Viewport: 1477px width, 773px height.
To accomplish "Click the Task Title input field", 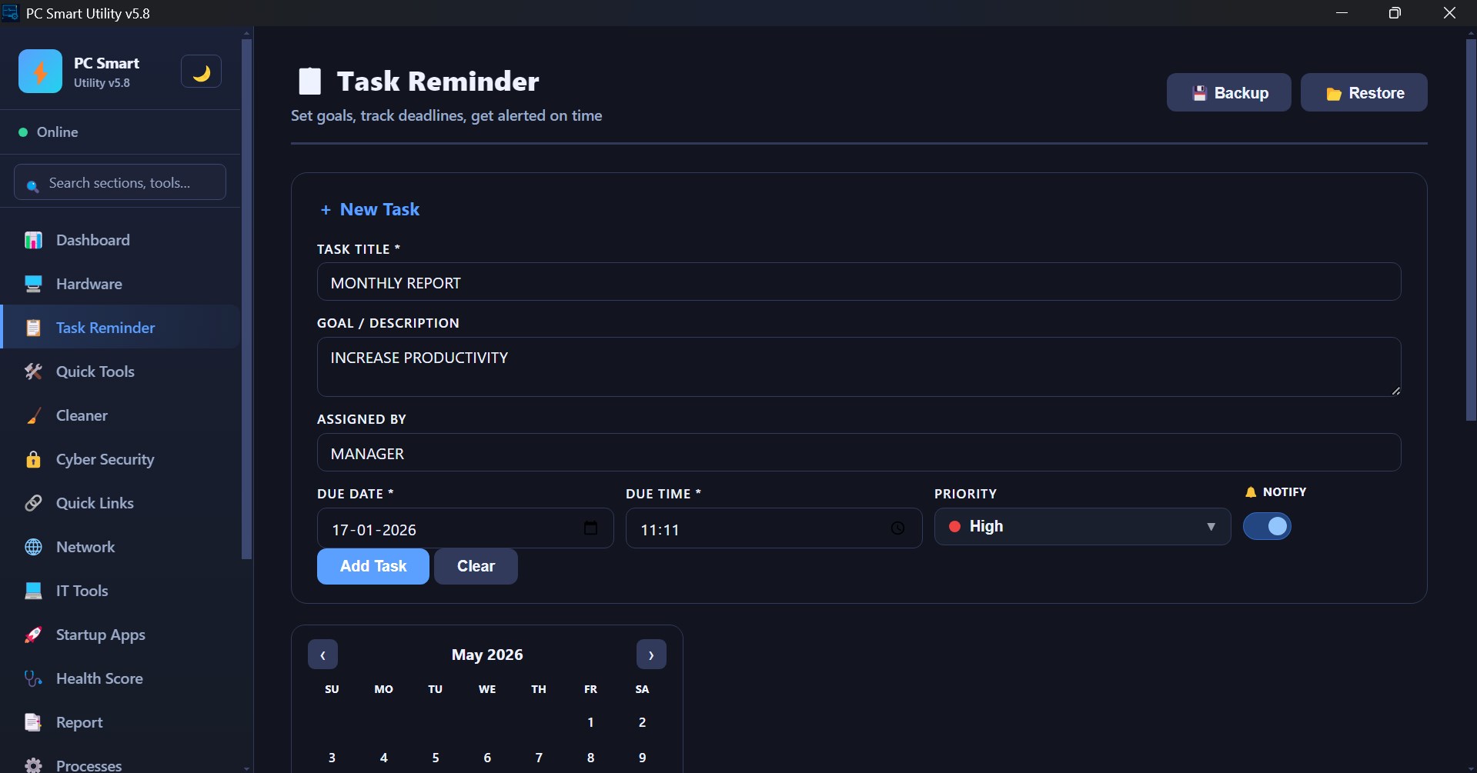I will tap(859, 282).
